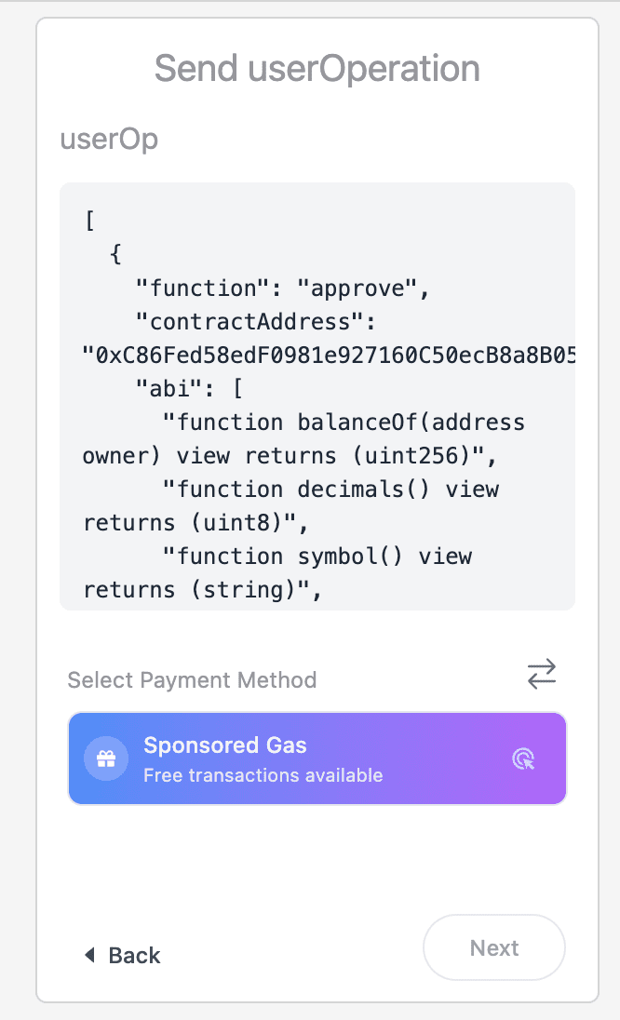Image resolution: width=620 pixels, height=1020 pixels.
Task: Click the cursor-click icon on Sponsored Gas card
Action: [x=524, y=759]
